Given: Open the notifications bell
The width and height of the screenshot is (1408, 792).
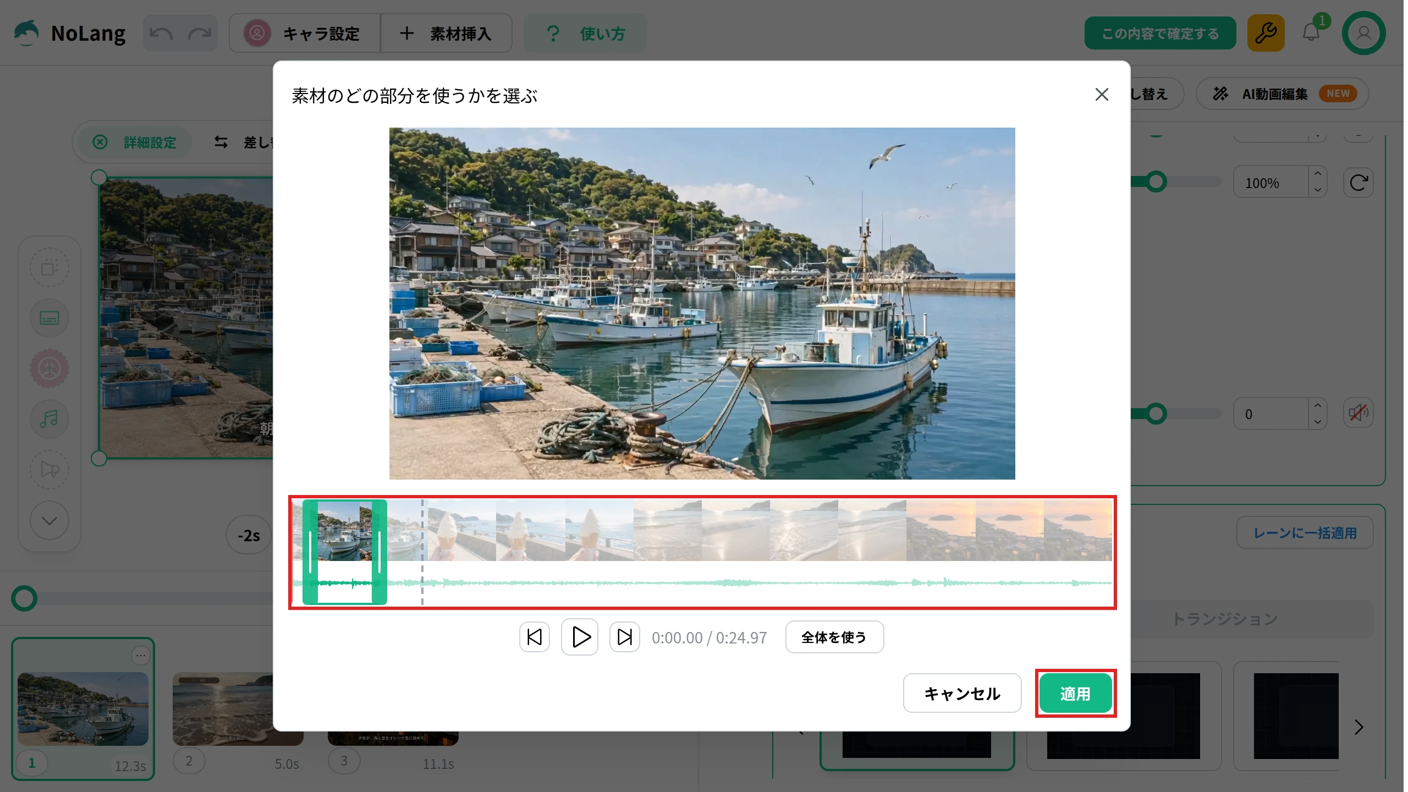Looking at the screenshot, I should (1312, 33).
